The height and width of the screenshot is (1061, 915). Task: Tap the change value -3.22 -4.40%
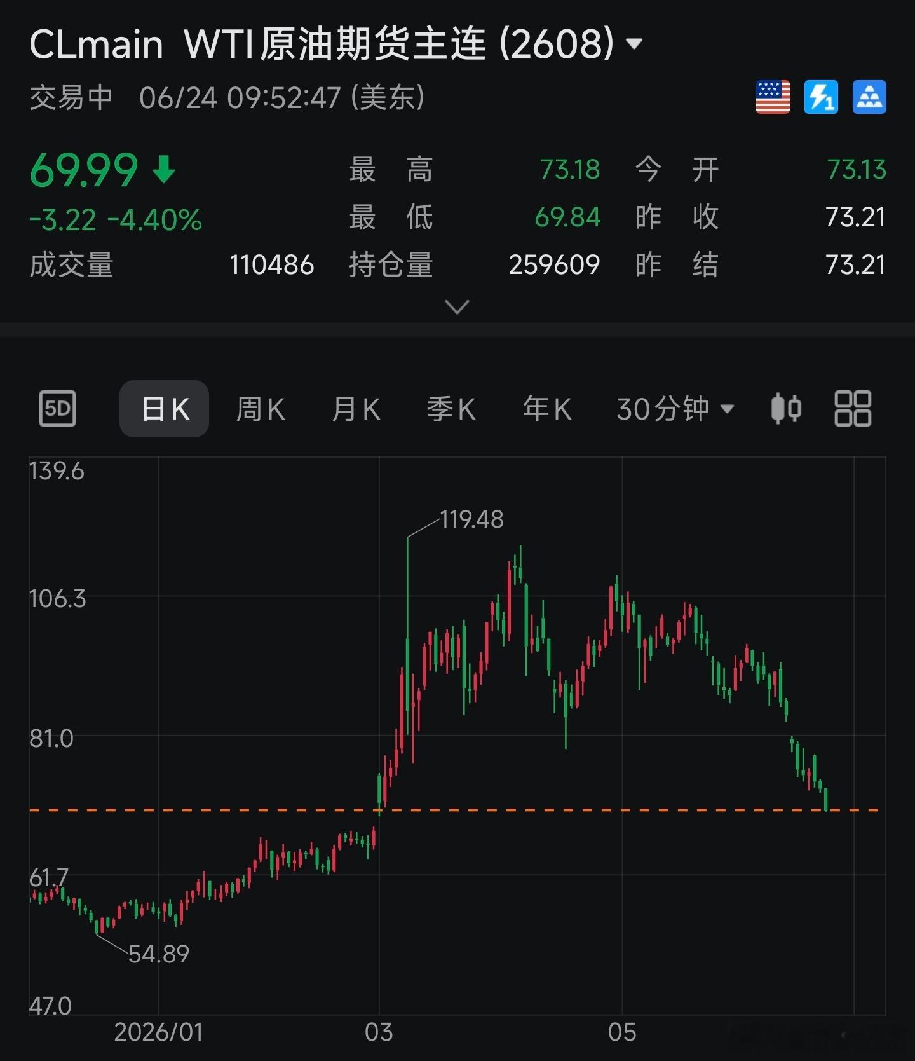tap(116, 220)
